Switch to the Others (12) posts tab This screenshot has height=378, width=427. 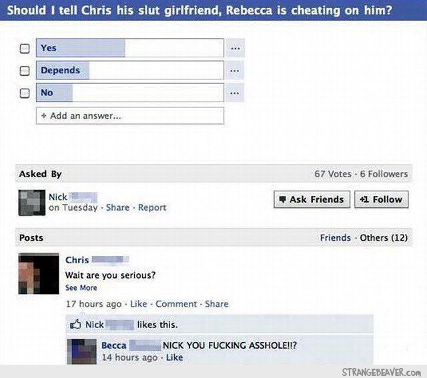pos(384,237)
